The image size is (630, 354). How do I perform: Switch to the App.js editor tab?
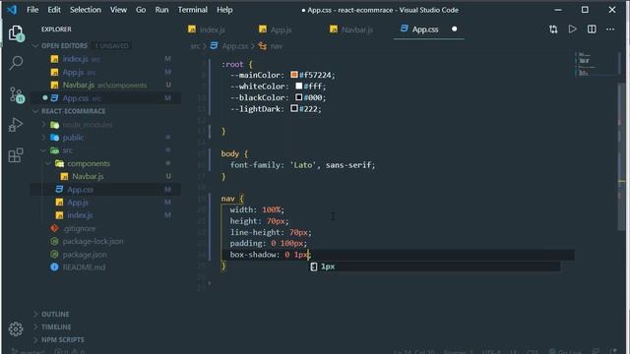[x=281, y=29]
